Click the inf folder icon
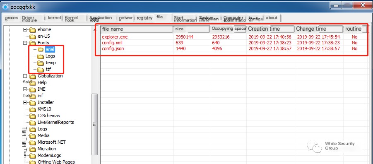The image size is (373, 164). point(32,96)
